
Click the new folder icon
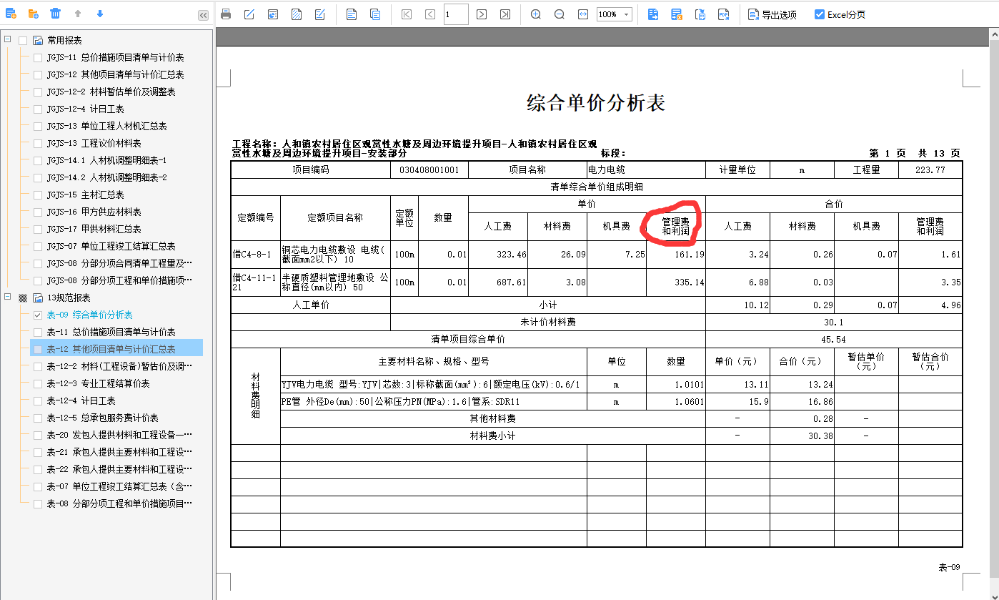[x=33, y=14]
